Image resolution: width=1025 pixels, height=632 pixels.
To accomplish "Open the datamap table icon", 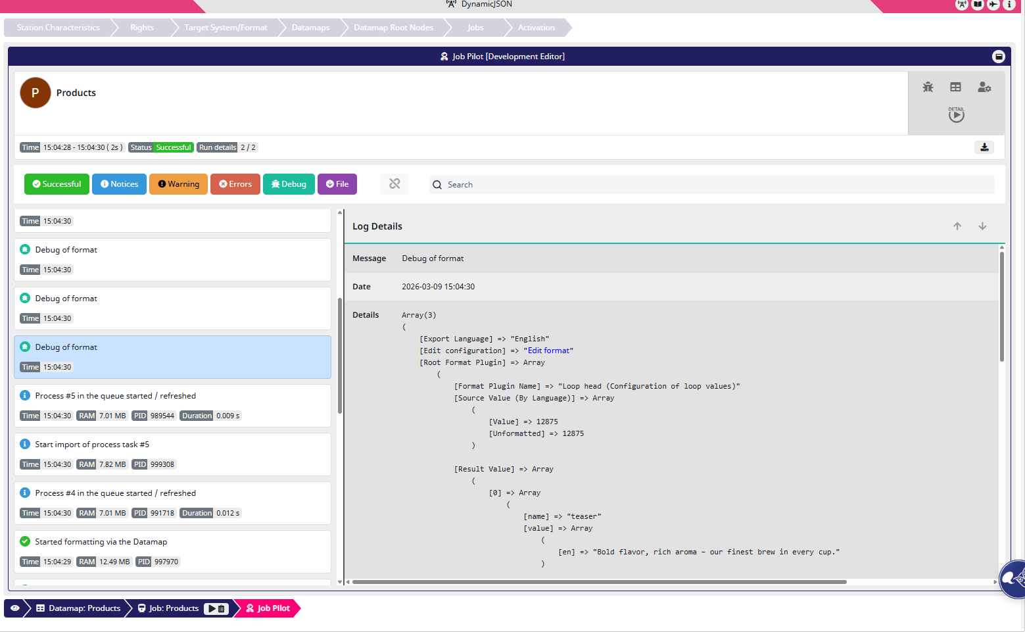I will click(x=955, y=87).
